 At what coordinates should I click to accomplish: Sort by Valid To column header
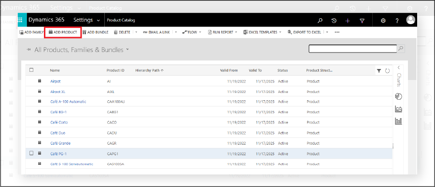pos(255,70)
